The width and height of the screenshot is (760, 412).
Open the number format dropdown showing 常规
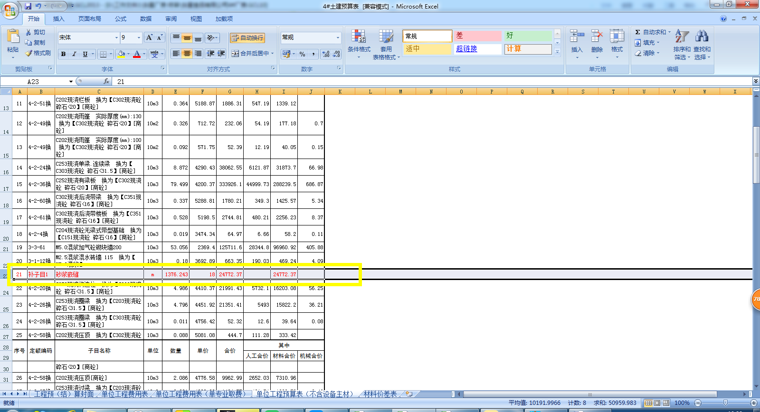click(x=338, y=37)
